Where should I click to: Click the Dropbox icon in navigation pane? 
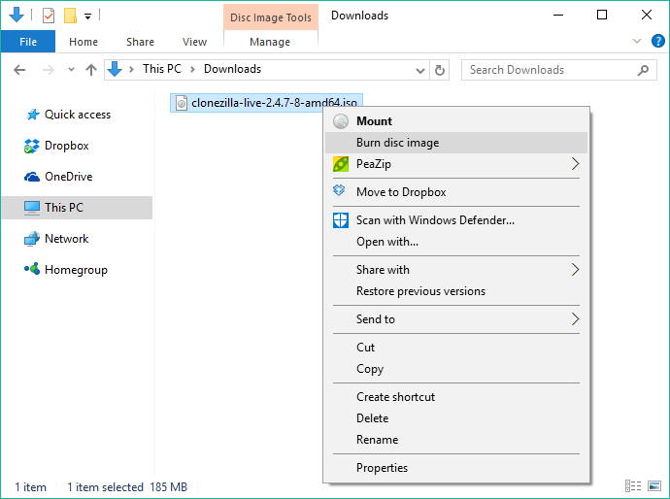tap(31, 146)
